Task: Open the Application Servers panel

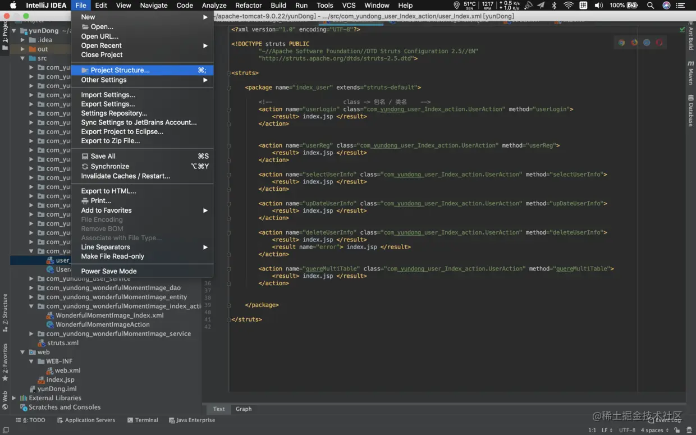Action: [86, 420]
